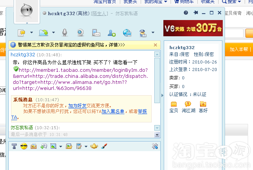Start a voice chat with microphone icon
The height and width of the screenshot is (170, 253).
65,32
